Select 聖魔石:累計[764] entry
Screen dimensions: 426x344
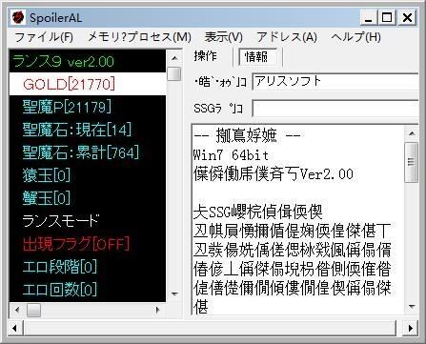pyautogui.click(x=88, y=152)
